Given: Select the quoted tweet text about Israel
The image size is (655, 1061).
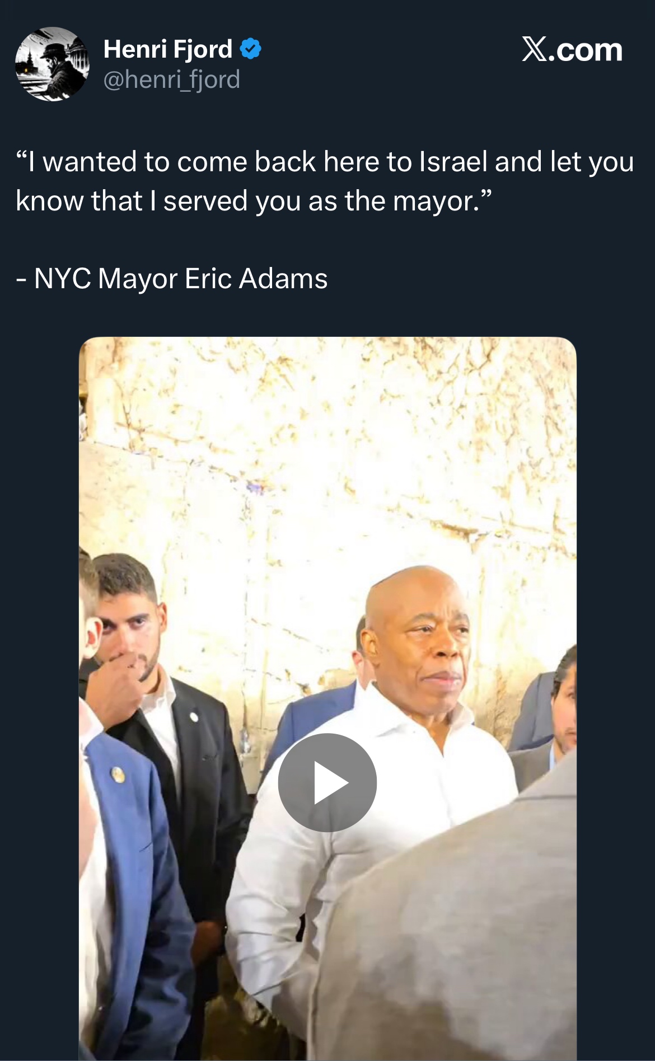Looking at the screenshot, I should (x=325, y=181).
